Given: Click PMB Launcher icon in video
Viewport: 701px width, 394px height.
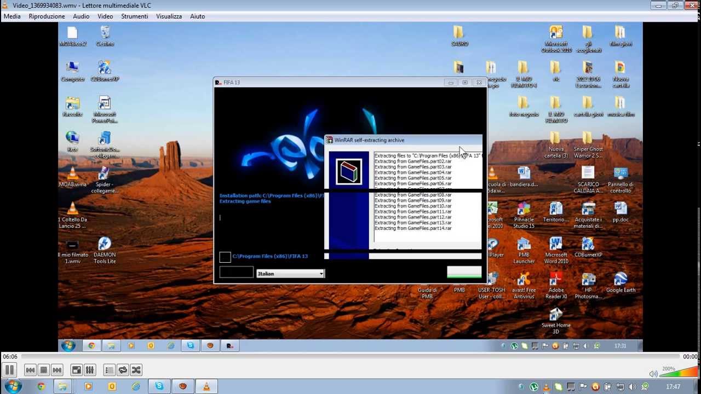Looking at the screenshot, I should [x=524, y=251].
